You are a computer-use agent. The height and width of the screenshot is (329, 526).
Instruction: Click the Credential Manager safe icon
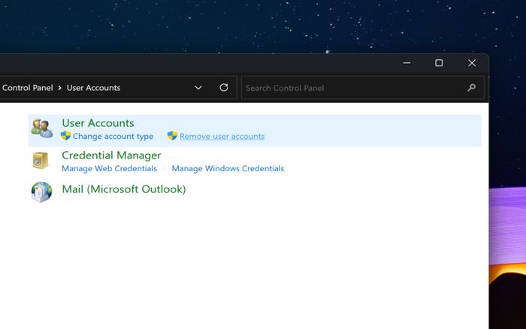(x=41, y=161)
